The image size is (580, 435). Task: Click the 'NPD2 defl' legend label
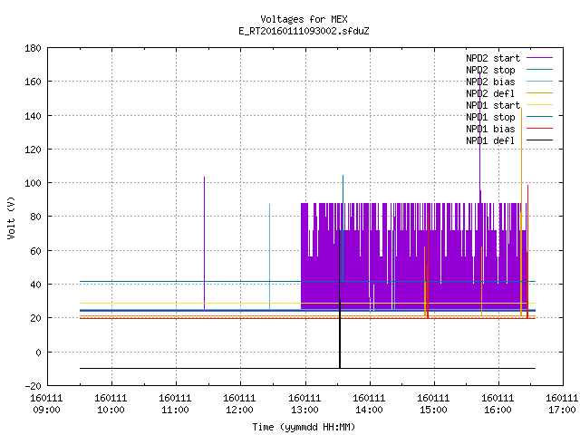[x=490, y=93]
